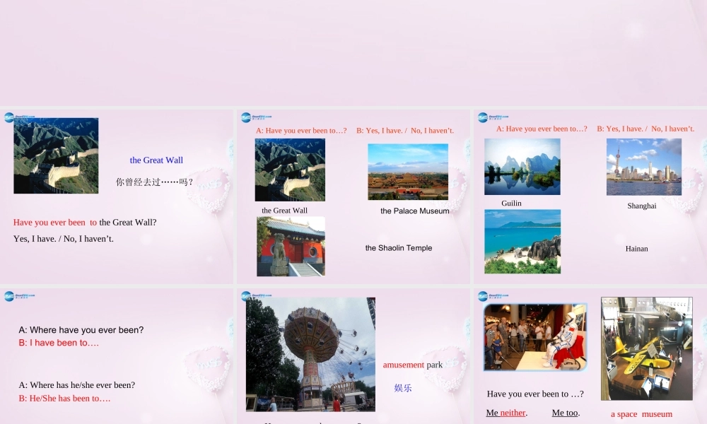The height and width of the screenshot is (424, 707).
Task: Select the blue 'the Great Wall' title text
Action: [x=156, y=160]
